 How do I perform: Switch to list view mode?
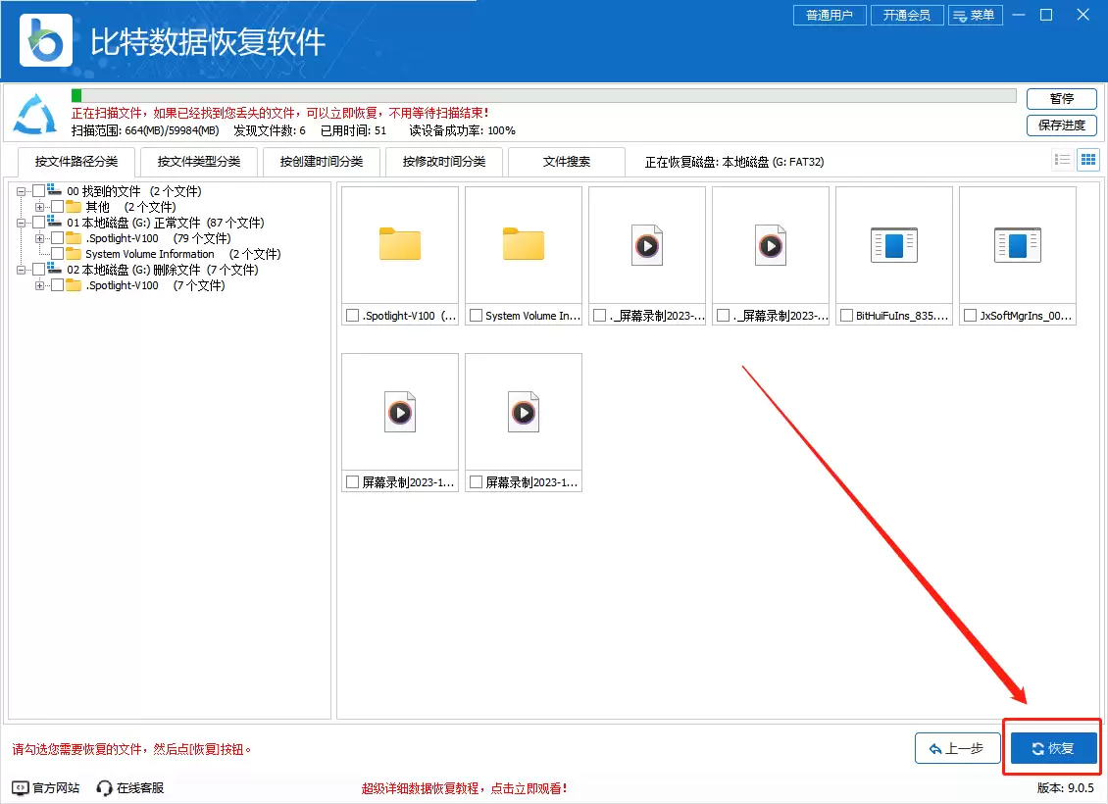click(x=1063, y=159)
